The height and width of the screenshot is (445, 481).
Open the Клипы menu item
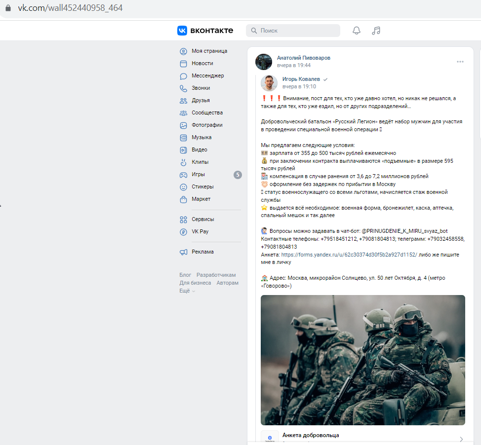coord(200,162)
